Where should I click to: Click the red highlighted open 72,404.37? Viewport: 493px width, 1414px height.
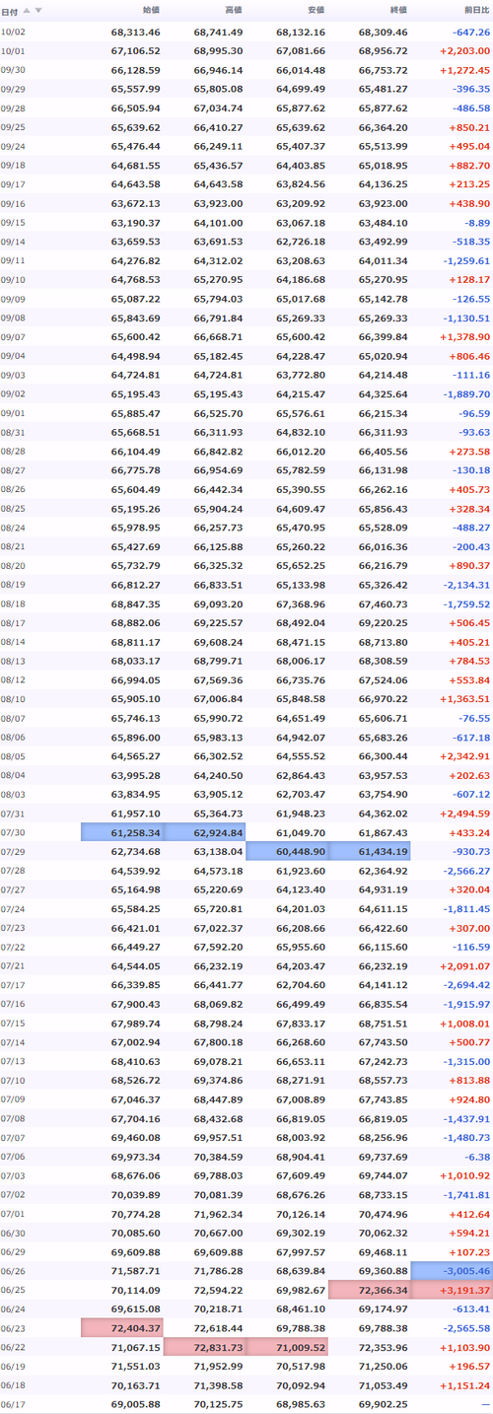click(x=121, y=1327)
